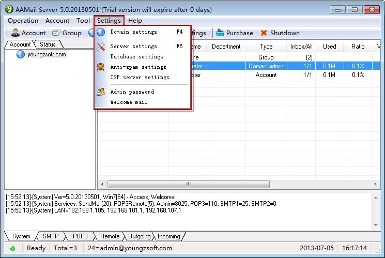Select Database settings menu entry
The height and width of the screenshot is (258, 385).
(143, 56)
